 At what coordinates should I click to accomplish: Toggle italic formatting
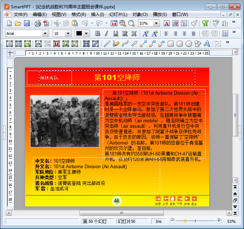point(107,33)
